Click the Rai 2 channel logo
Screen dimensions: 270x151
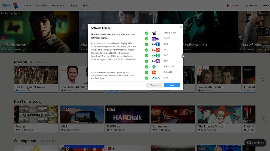pos(156,50)
